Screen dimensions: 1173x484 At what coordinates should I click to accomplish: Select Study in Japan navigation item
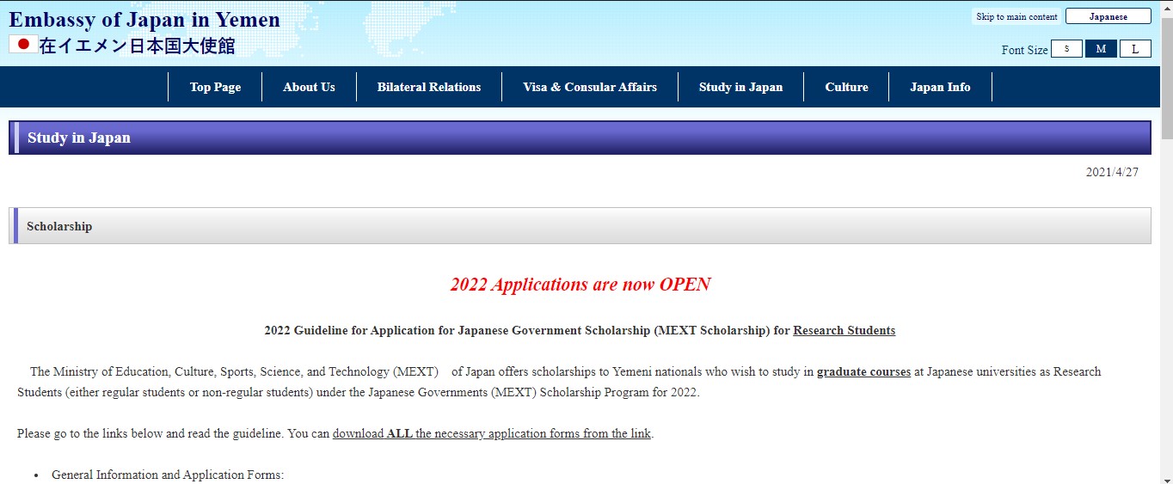(x=740, y=87)
